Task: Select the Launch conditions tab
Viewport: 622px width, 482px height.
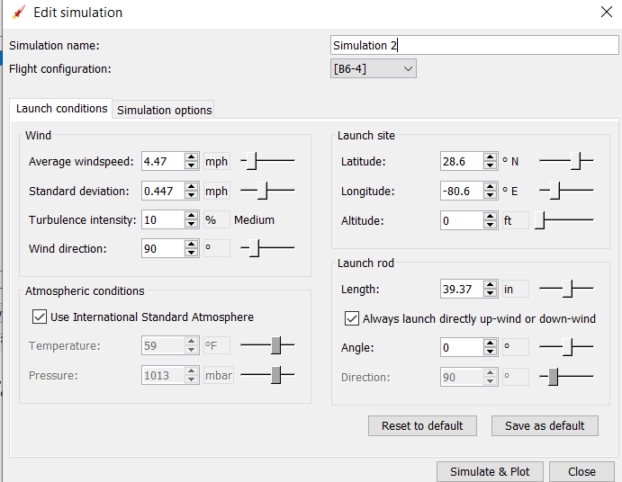Action: tap(61, 108)
